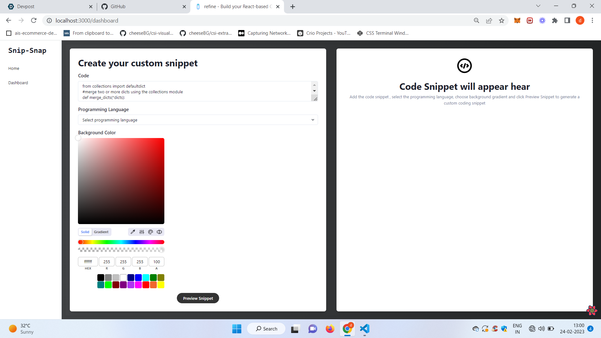Open Visual Studio Code from taskbar

tap(365, 329)
